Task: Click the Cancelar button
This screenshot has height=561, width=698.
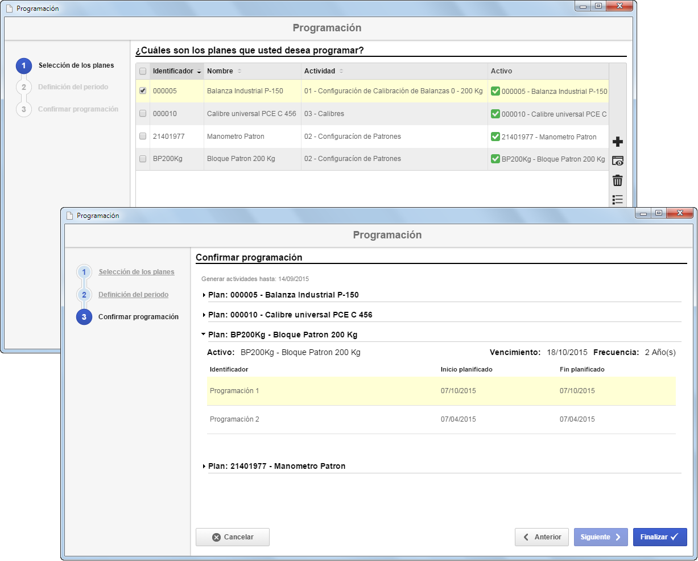Action: coord(233,537)
